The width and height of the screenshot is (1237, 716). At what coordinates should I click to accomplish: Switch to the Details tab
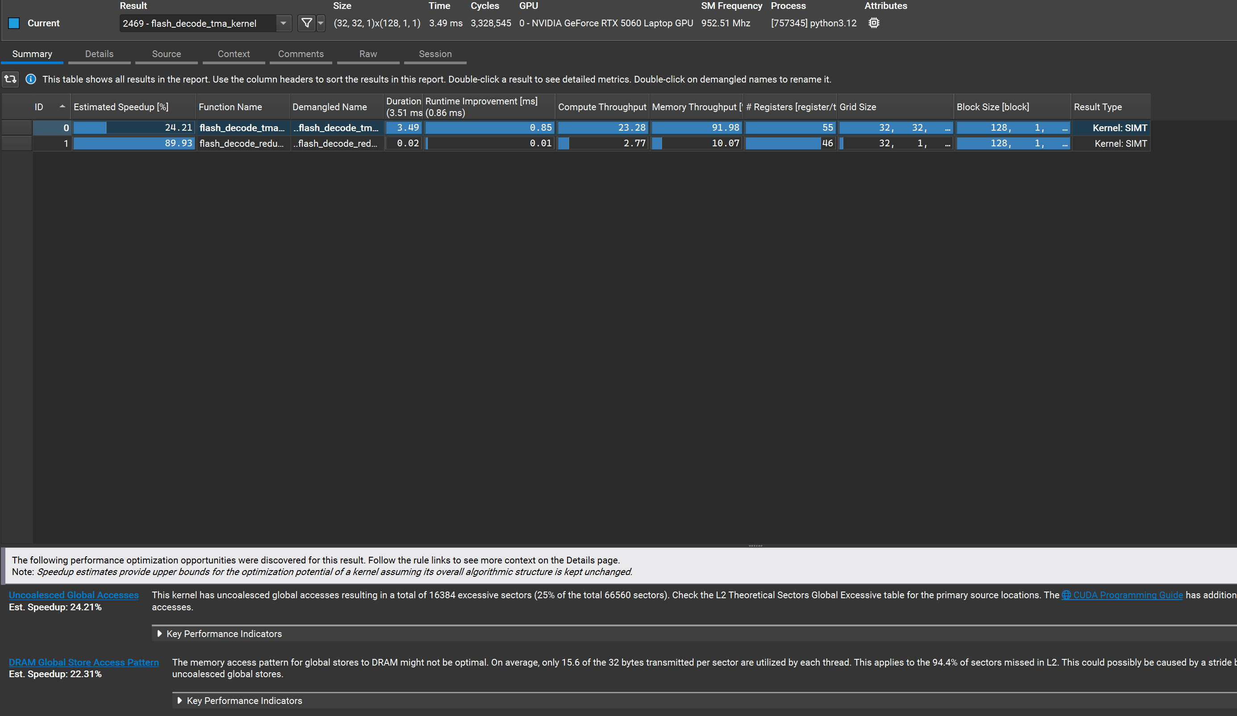[99, 54]
